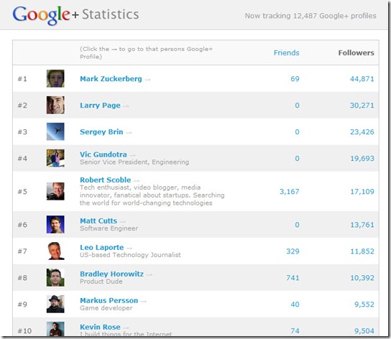The image size is (391, 339).
Task: Click Vic Gundotra's 19,693 followers count
Action: [362, 159]
